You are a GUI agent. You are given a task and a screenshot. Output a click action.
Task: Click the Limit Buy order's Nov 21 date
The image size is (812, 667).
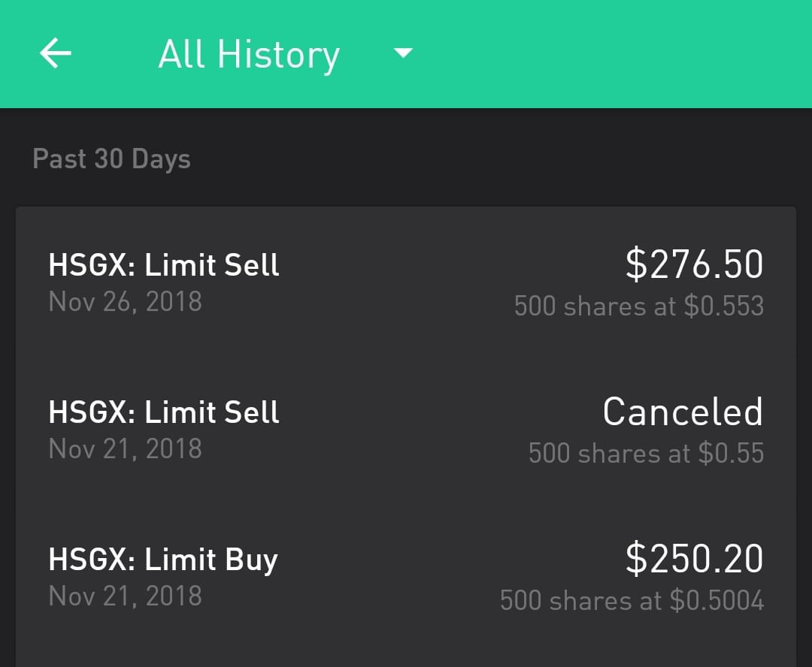[x=126, y=596]
